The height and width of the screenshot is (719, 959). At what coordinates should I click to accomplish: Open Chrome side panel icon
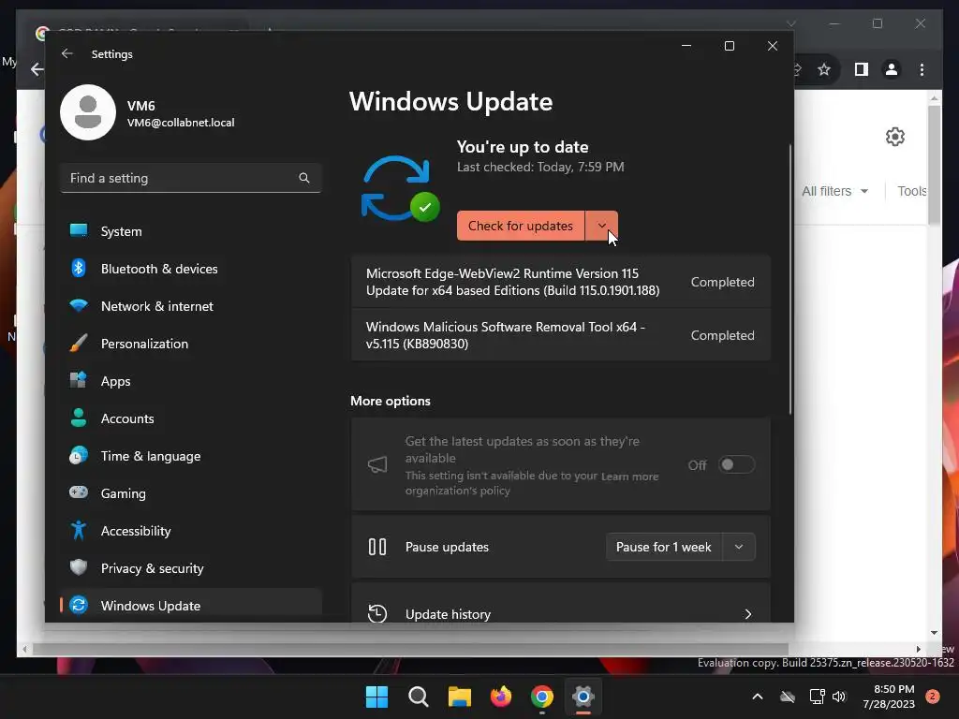pyautogui.click(x=862, y=69)
